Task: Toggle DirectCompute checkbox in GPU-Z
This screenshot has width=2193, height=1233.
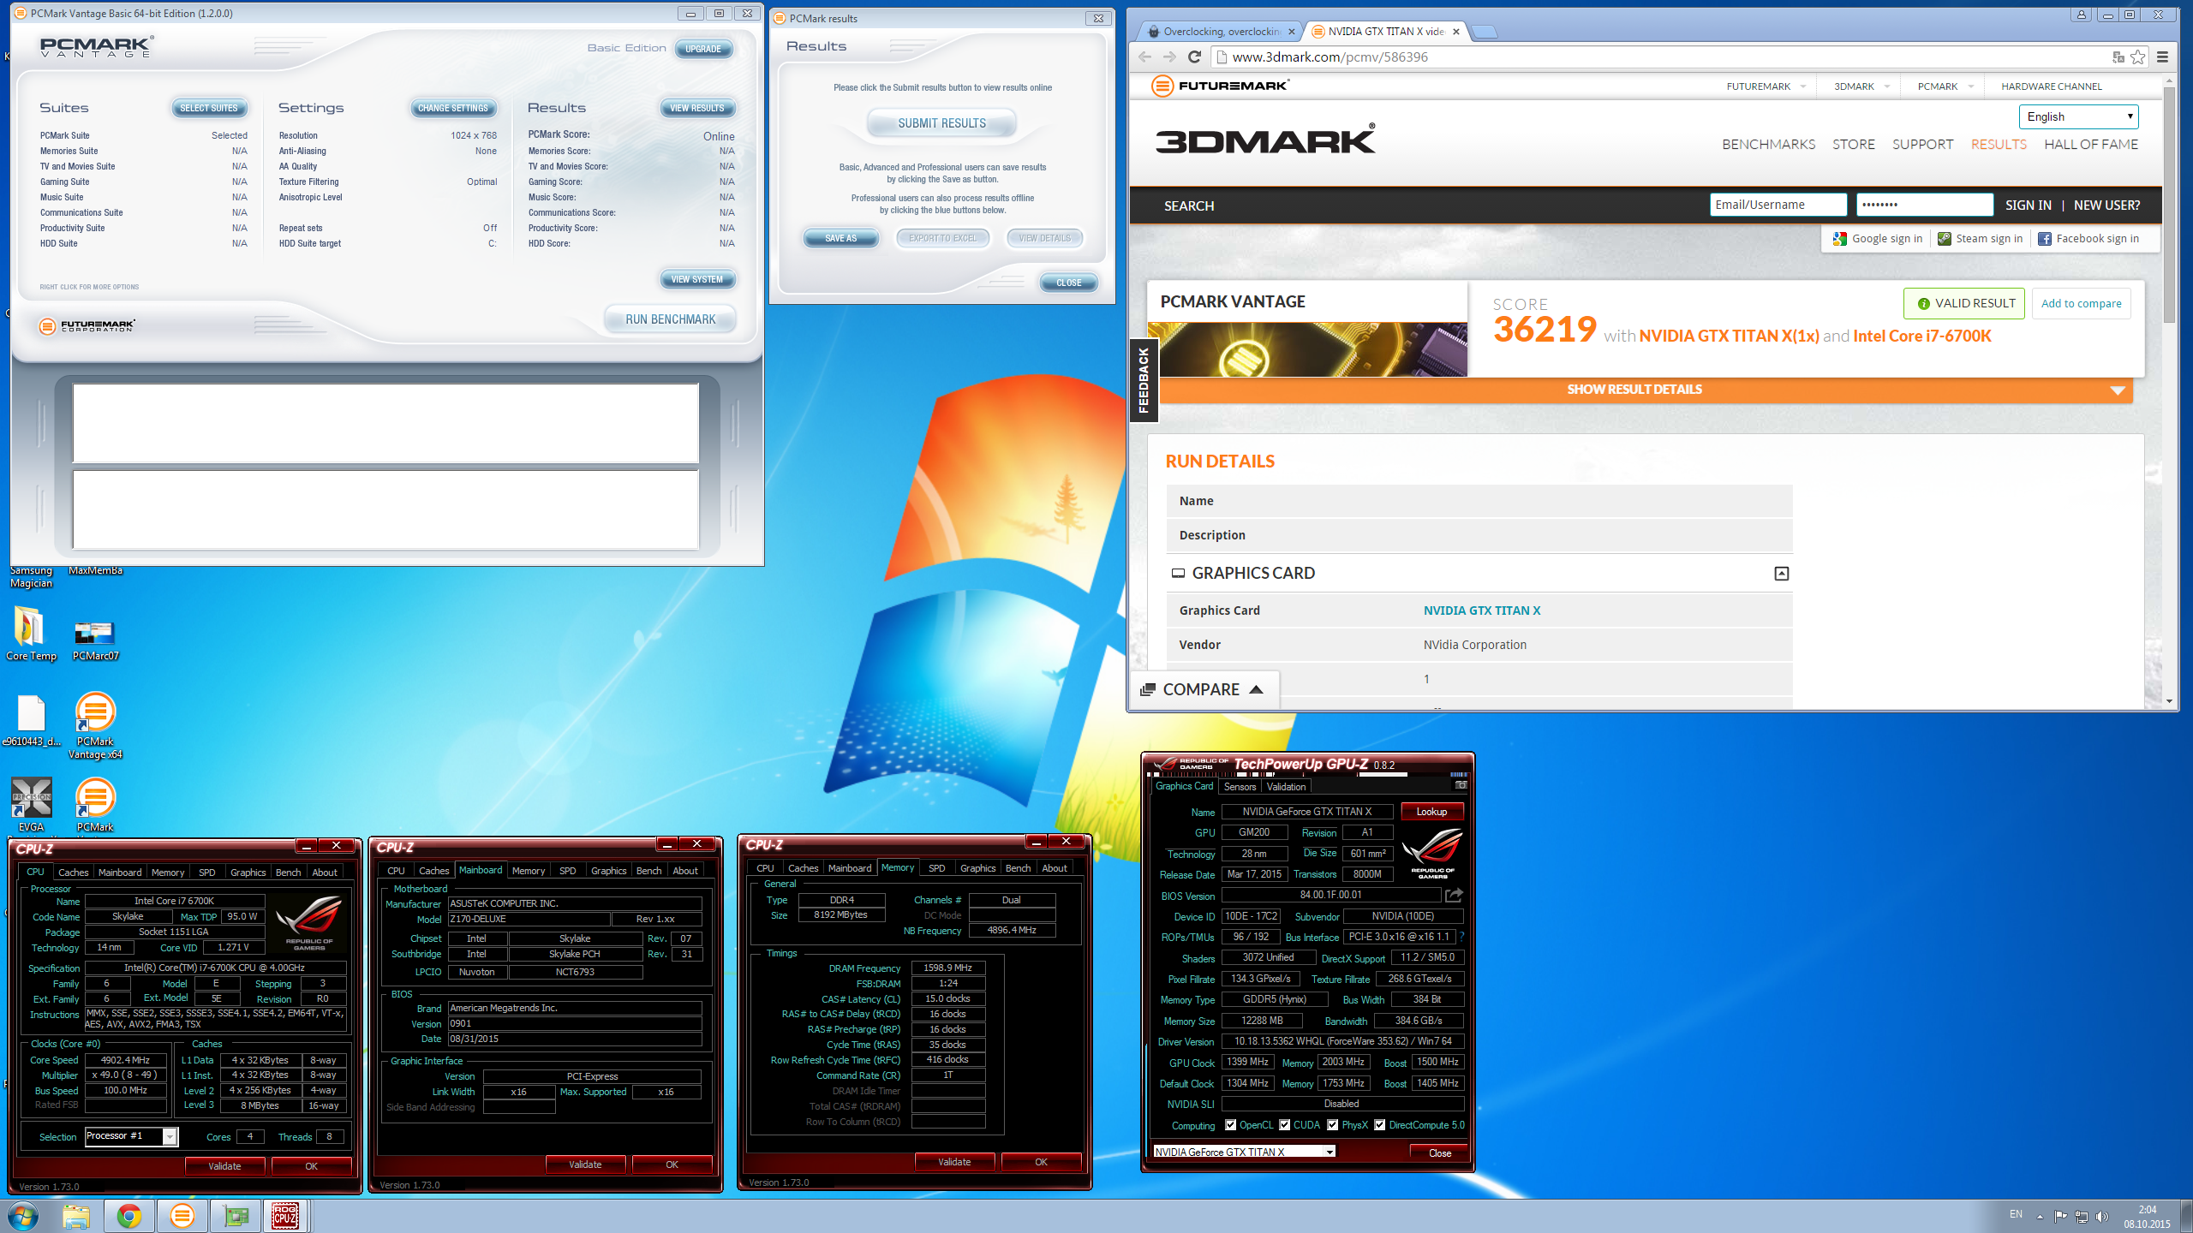Action: coord(1379,1125)
